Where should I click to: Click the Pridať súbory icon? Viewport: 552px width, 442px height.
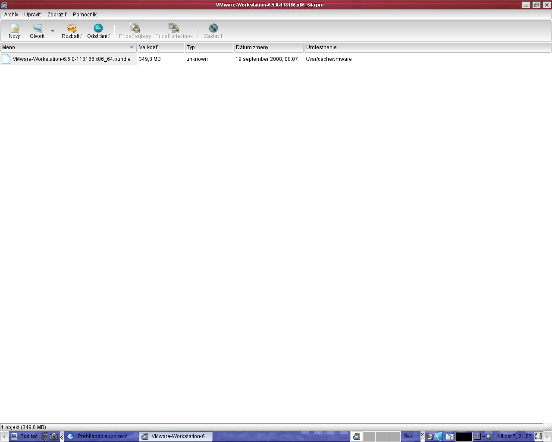tap(135, 28)
